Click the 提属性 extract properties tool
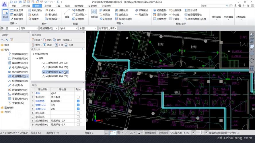Viewport: 255px width, 143px height. [x=34, y=19]
